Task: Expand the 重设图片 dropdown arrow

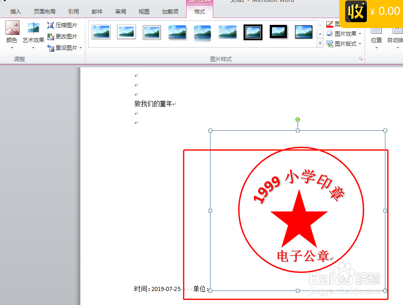Action: (x=81, y=48)
